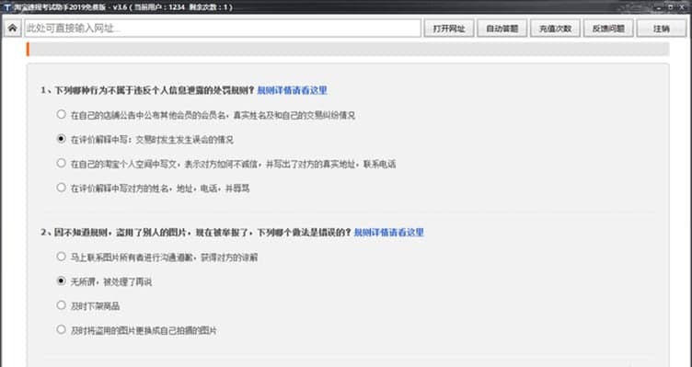
Task: Select option 及时下架商品
Action: [62, 304]
